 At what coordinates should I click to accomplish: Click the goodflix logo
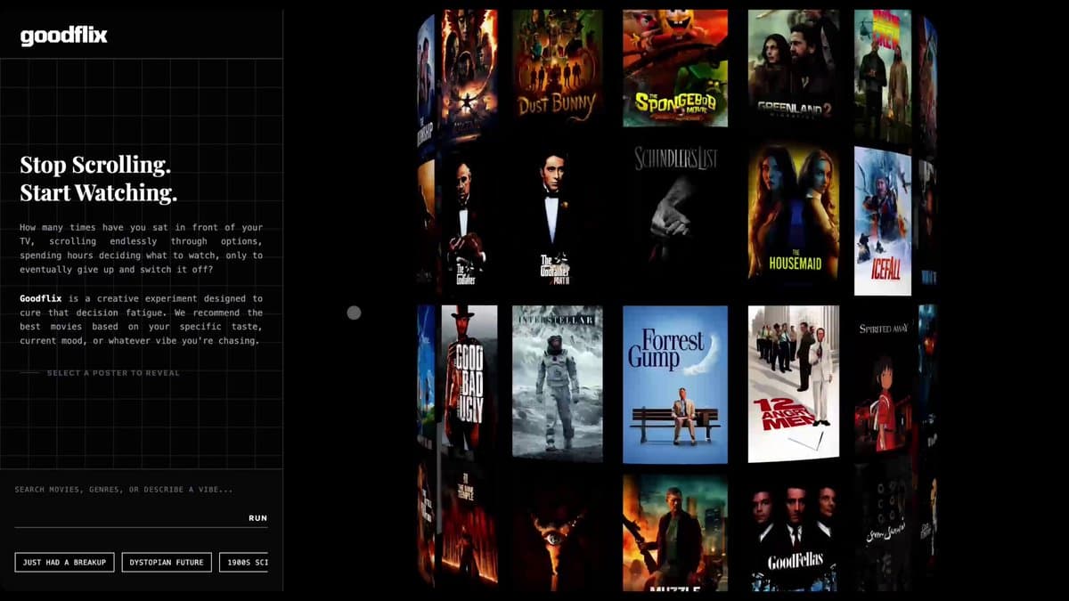(x=63, y=36)
